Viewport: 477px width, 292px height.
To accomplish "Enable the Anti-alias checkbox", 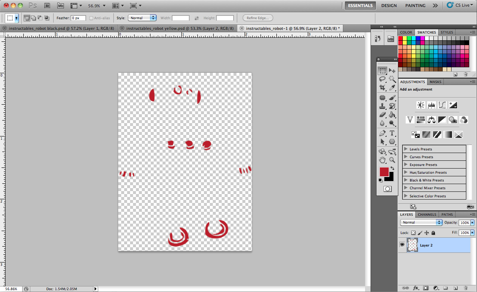I will coord(91,18).
